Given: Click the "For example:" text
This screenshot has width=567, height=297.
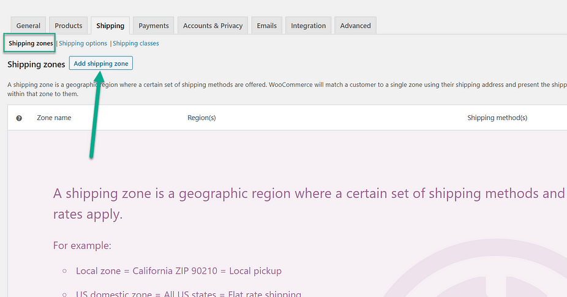Looking at the screenshot, I should [82, 246].
